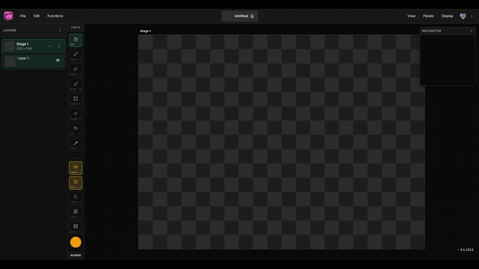Open the Display menu
479x269 pixels.
coord(448,16)
